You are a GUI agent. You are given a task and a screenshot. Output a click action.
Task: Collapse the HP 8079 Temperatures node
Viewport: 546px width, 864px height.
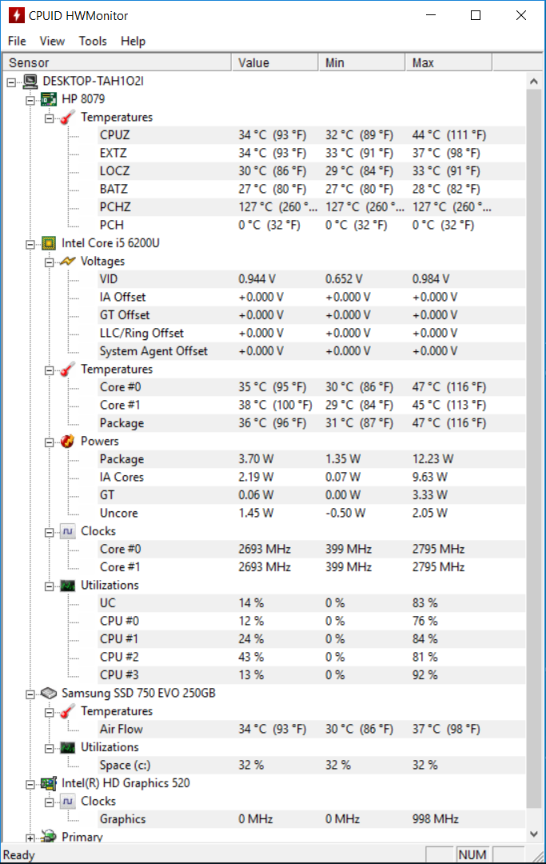[x=49, y=118]
